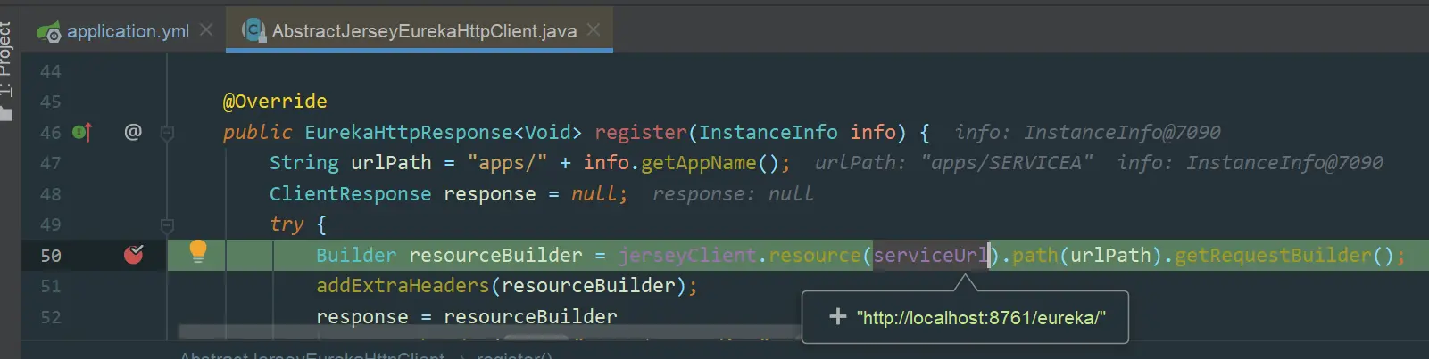
Task: Click the class icon on the AbstractJerseyEurekaHttpClient tab
Action: click(254, 31)
